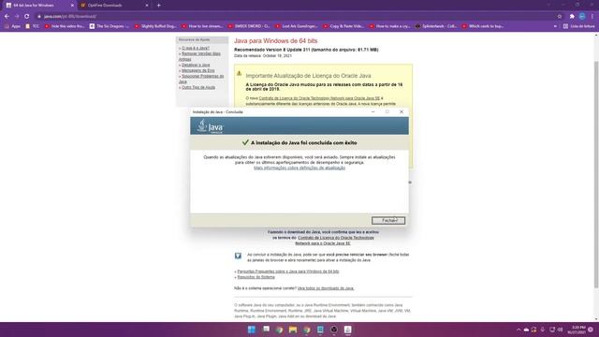Open the Desativar o Java sidebar link
This screenshot has height=337, width=599.
196,65
